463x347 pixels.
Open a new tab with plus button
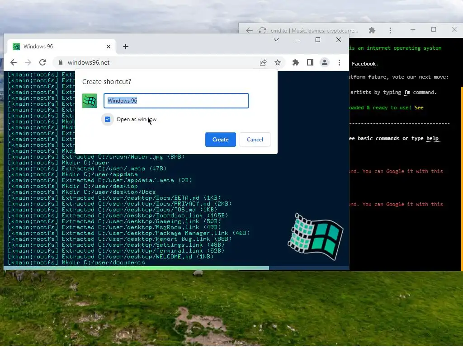pyautogui.click(x=126, y=47)
